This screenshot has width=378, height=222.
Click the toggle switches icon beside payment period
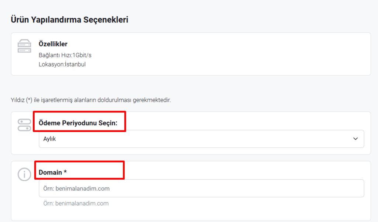click(24, 125)
